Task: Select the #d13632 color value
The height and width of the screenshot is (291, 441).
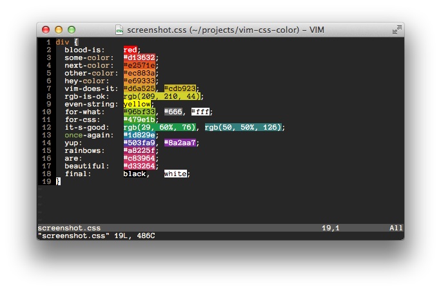Action: (139, 57)
